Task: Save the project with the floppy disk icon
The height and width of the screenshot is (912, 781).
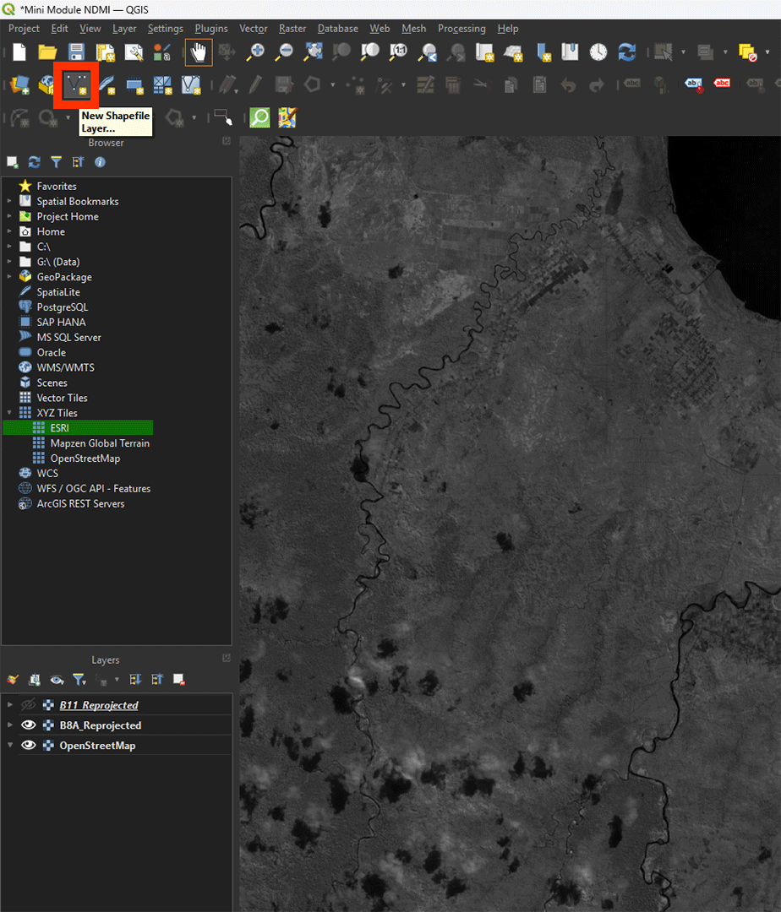Action: click(76, 52)
